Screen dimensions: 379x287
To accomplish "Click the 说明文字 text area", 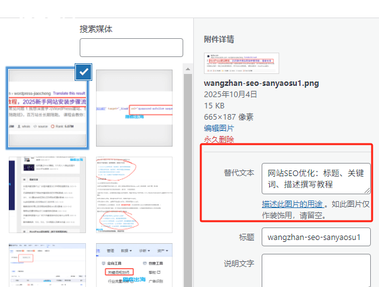I will (x=316, y=269).
